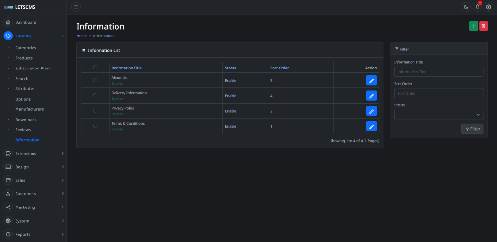This screenshot has width=497, height=242.
Task: Select Information in the sidebar menu
Action: coord(27,140)
